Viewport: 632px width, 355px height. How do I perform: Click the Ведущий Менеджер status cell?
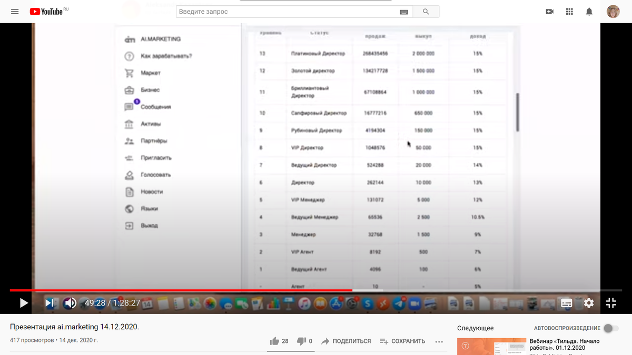[x=314, y=217]
